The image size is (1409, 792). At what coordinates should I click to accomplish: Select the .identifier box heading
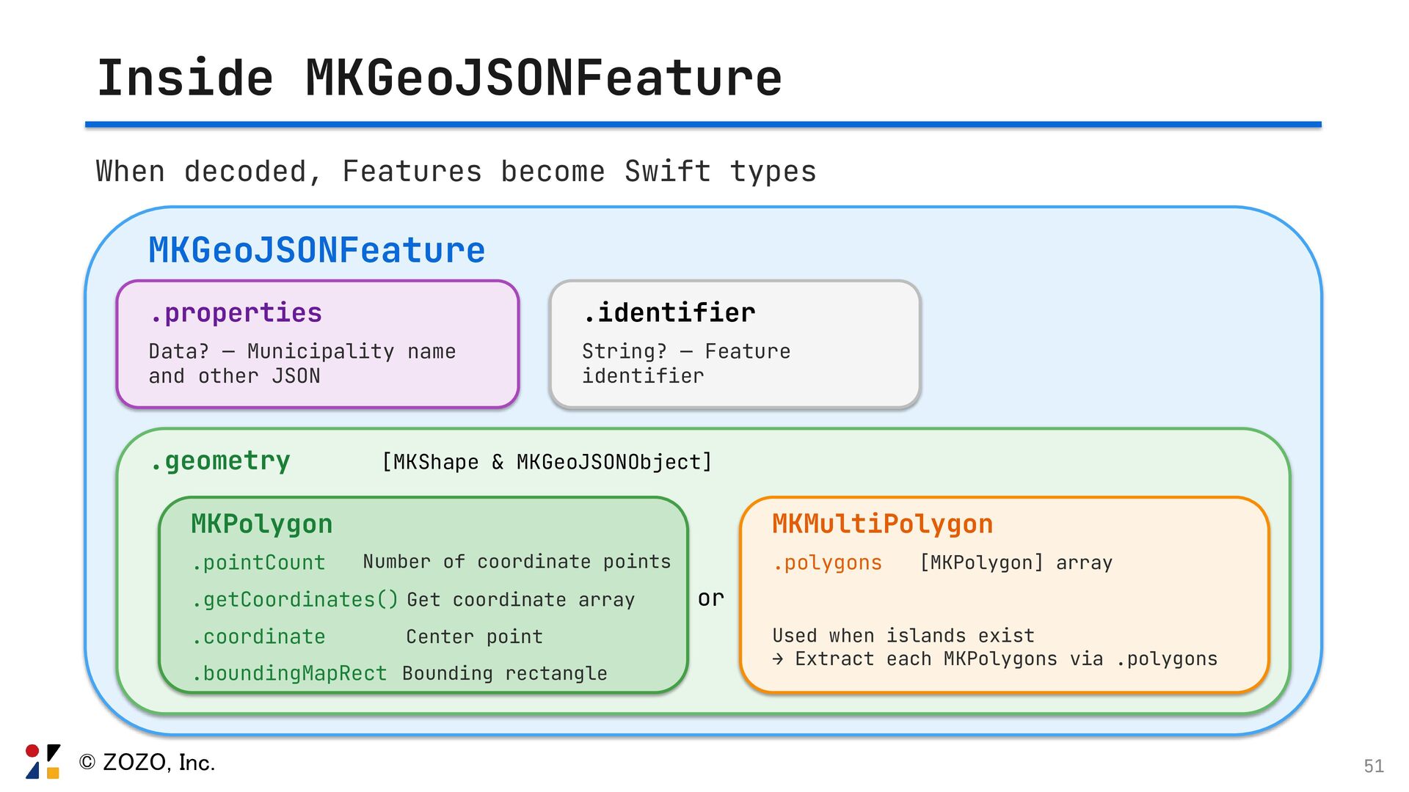click(669, 313)
